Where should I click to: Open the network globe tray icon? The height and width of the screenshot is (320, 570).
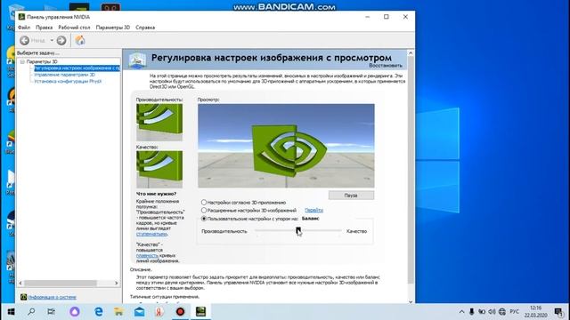coord(502,312)
